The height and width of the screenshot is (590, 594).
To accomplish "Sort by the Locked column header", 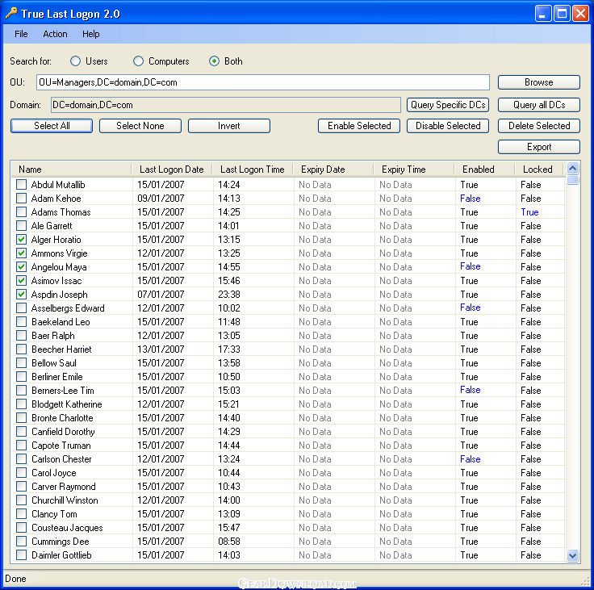I will click(x=539, y=169).
